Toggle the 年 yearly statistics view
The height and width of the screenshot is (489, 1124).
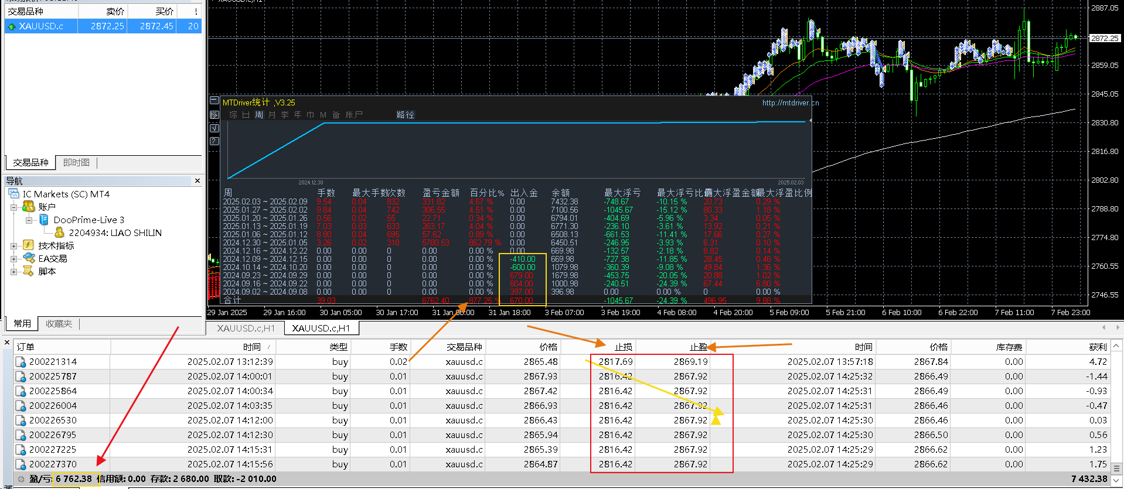297,115
